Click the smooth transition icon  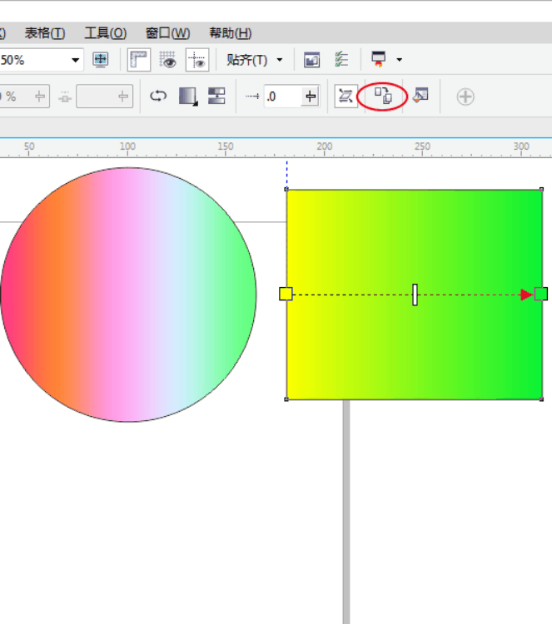coord(216,96)
